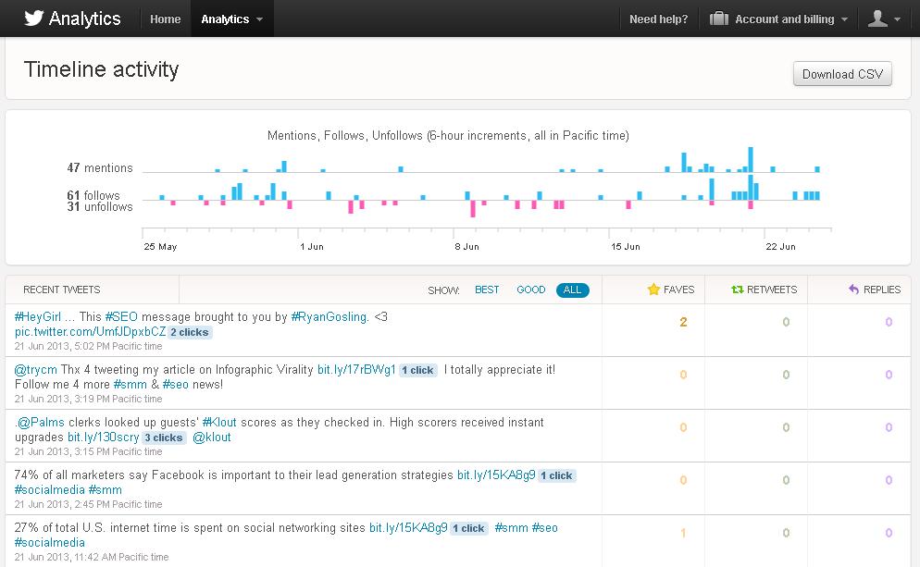
Task: Open the pic.twitter.com/UmfJDpxbCZ link
Action: (x=91, y=332)
